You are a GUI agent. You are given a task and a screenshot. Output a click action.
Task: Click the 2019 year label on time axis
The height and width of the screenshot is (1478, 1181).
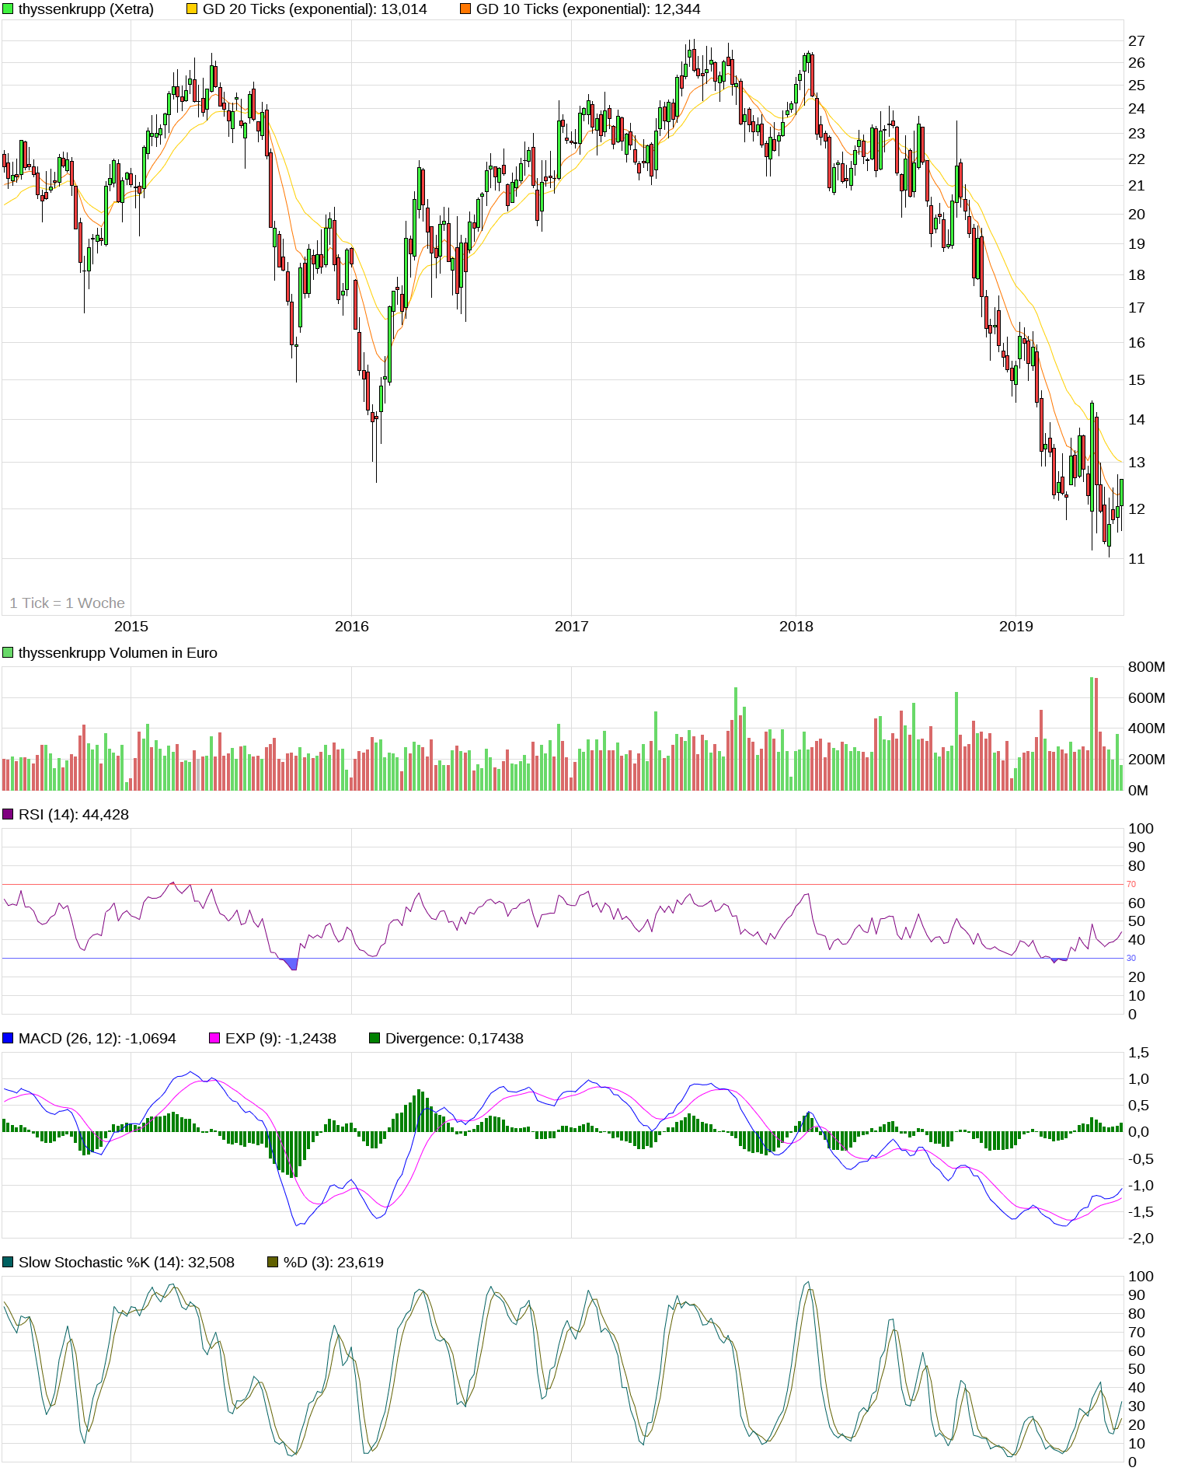coord(1016,627)
